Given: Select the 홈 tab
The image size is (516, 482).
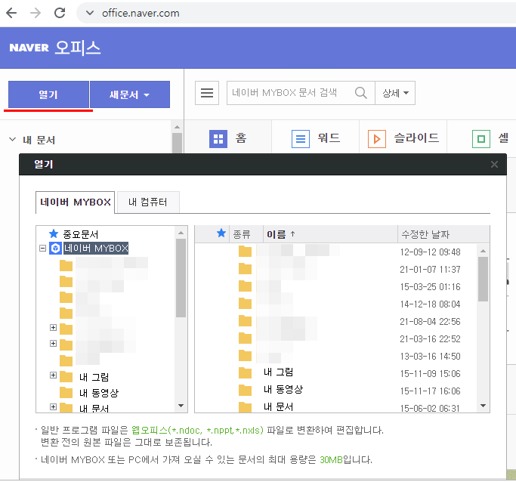Looking at the screenshot, I should pyautogui.click(x=227, y=138).
